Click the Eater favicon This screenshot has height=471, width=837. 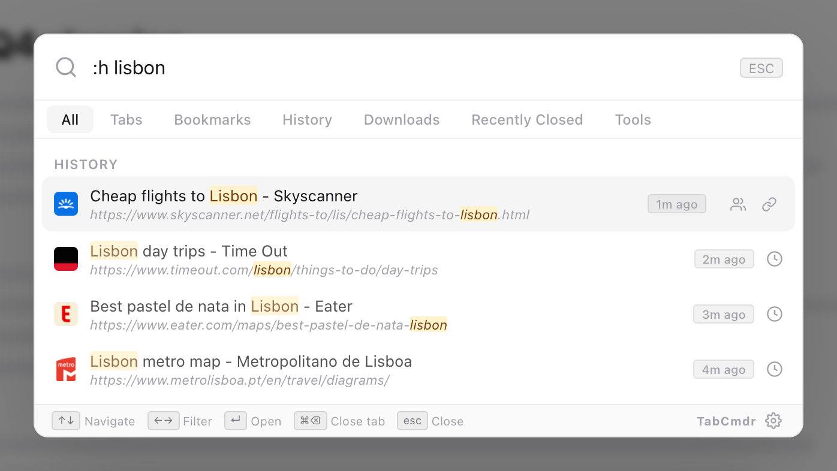66,314
